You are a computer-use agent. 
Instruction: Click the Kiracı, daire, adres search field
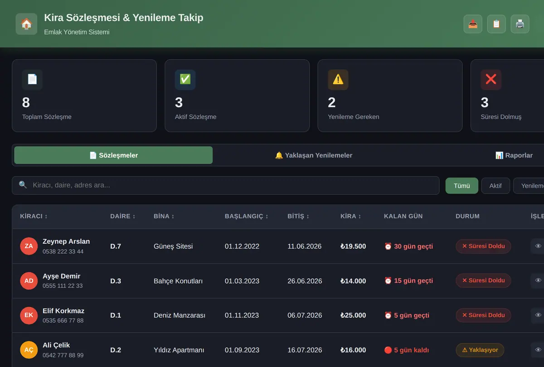click(x=226, y=186)
